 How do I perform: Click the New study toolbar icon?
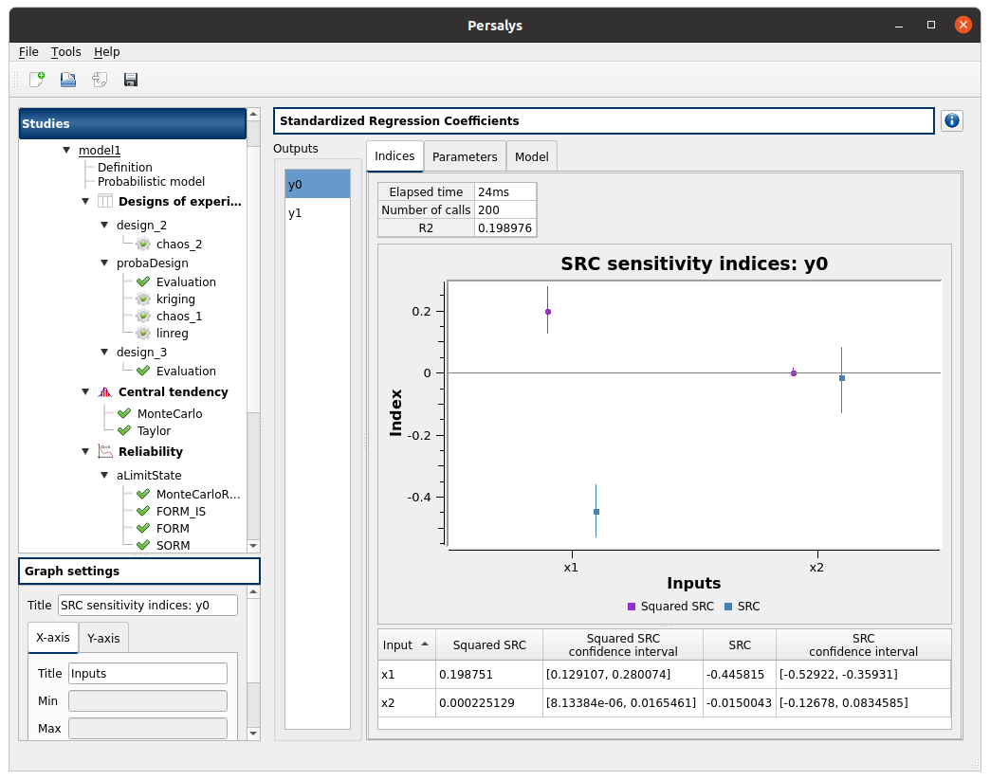click(x=37, y=80)
